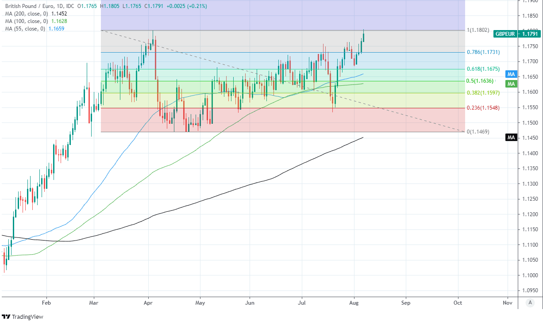Select the MA 200 indicator legend
This screenshot has height=321, width=543.
pos(27,14)
